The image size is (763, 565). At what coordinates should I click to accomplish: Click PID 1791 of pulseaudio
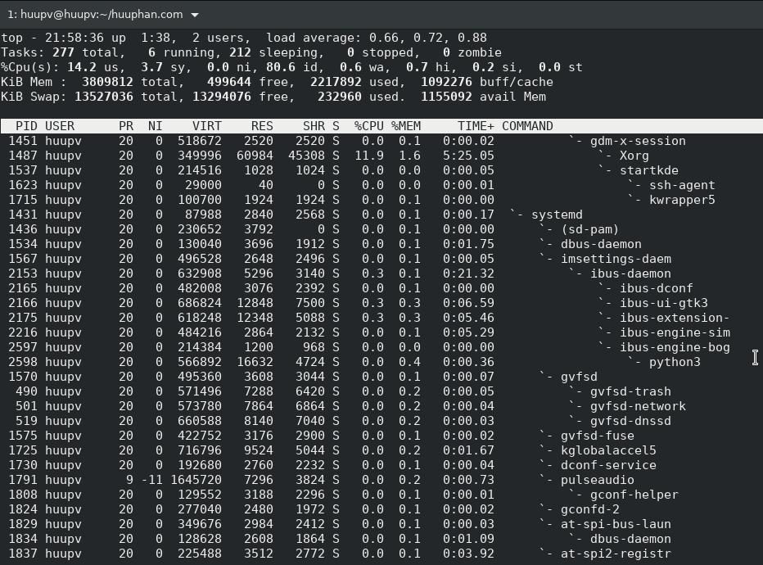(23, 480)
